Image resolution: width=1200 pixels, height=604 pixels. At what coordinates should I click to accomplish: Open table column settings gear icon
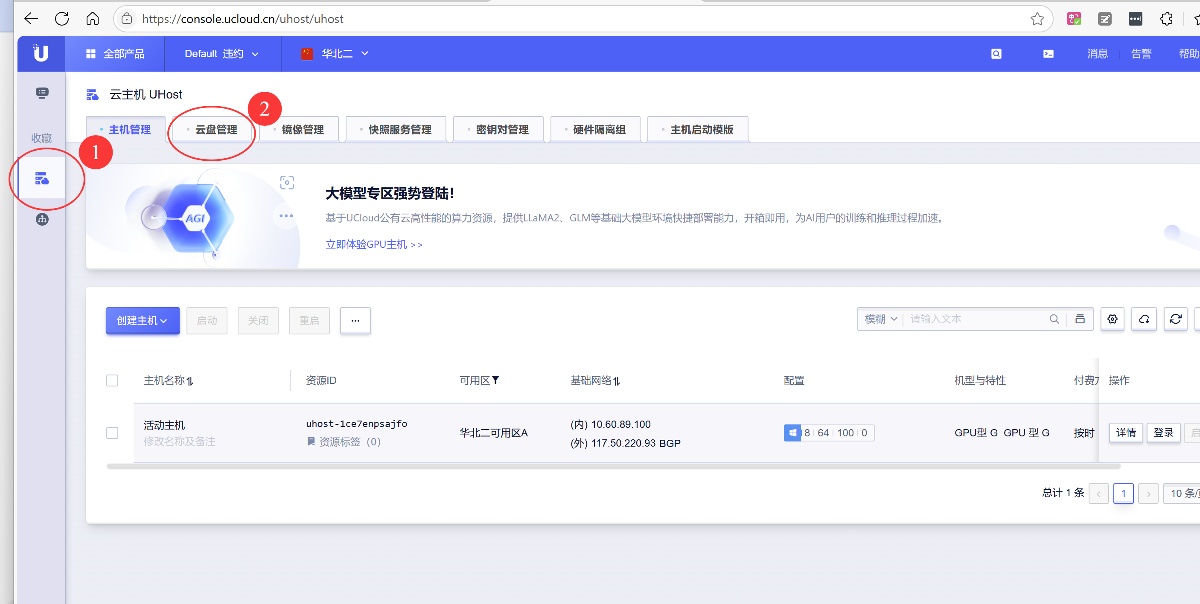pos(1113,319)
